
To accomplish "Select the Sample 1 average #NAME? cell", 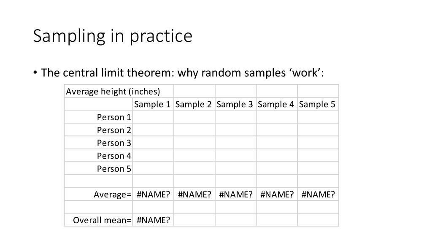I will [x=153, y=194].
